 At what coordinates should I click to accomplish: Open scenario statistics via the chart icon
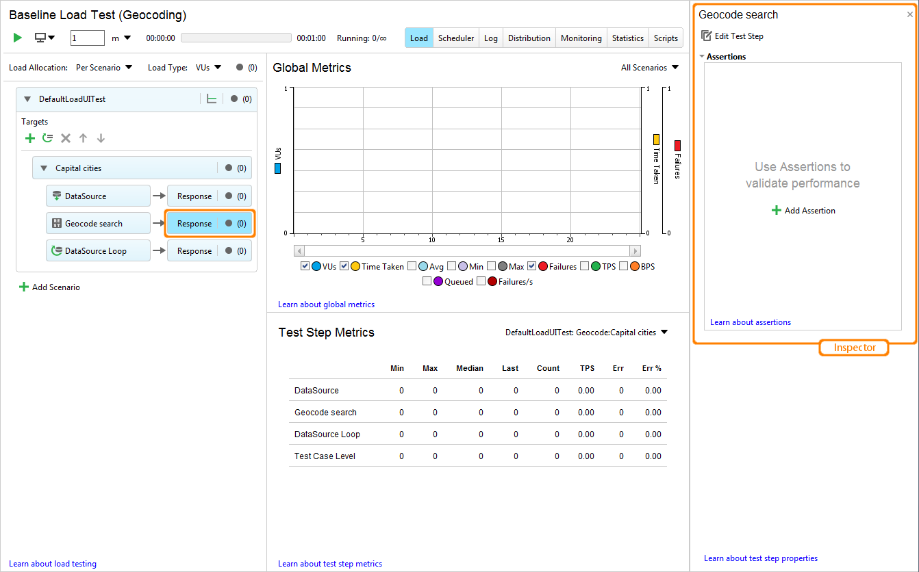coord(212,99)
